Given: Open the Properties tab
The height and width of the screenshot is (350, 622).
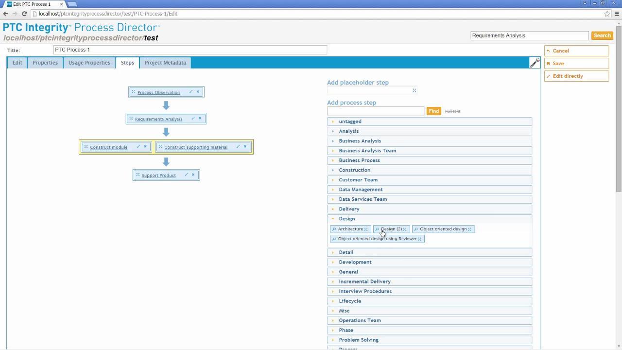Looking at the screenshot, I should 45,63.
